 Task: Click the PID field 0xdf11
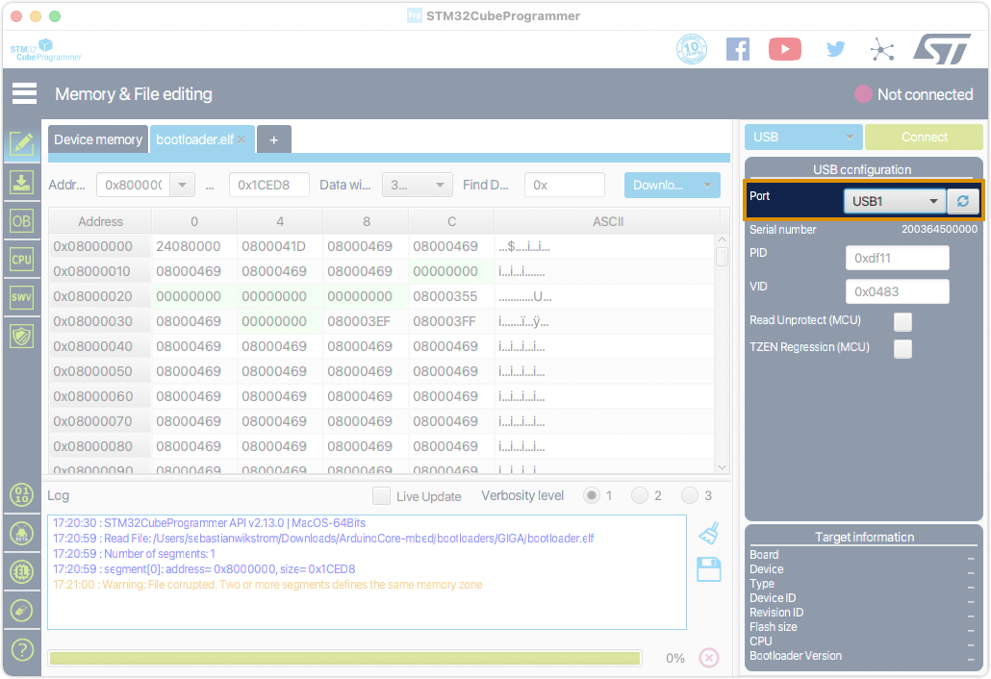pyautogui.click(x=897, y=258)
